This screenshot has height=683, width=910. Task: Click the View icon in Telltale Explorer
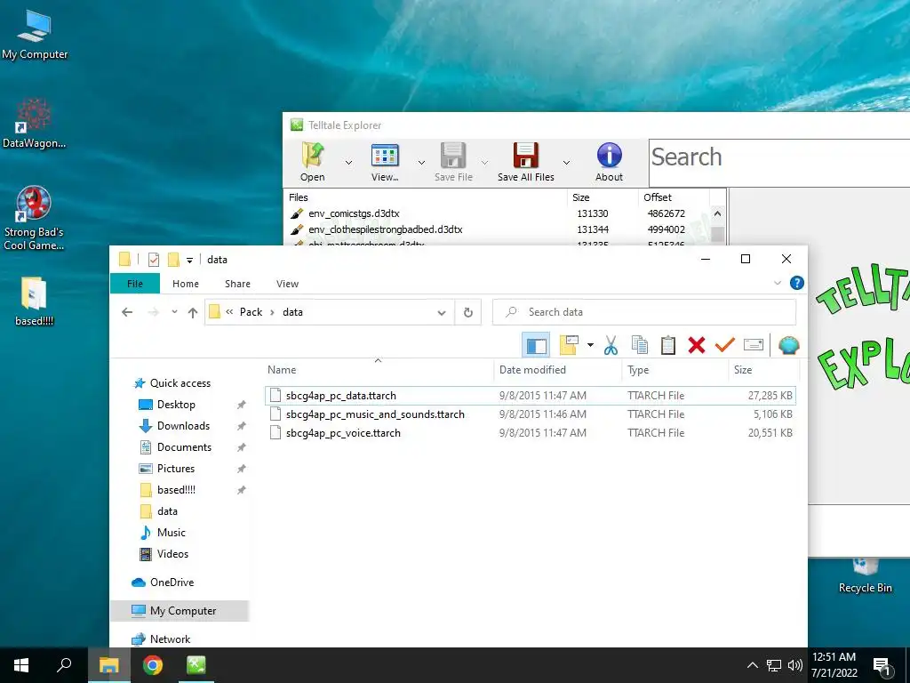(385, 155)
